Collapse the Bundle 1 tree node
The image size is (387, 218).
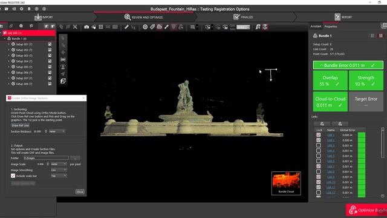tap(5, 39)
